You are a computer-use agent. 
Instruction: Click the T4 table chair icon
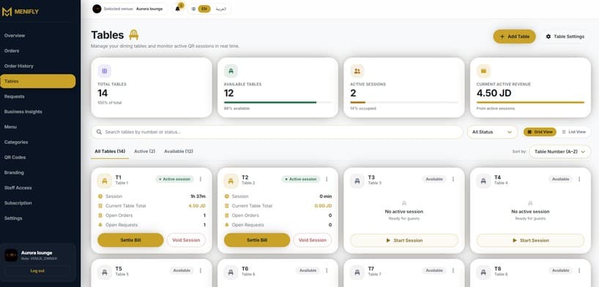483,181
